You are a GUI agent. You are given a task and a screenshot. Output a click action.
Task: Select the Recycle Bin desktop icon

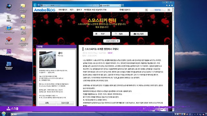point(9,18)
